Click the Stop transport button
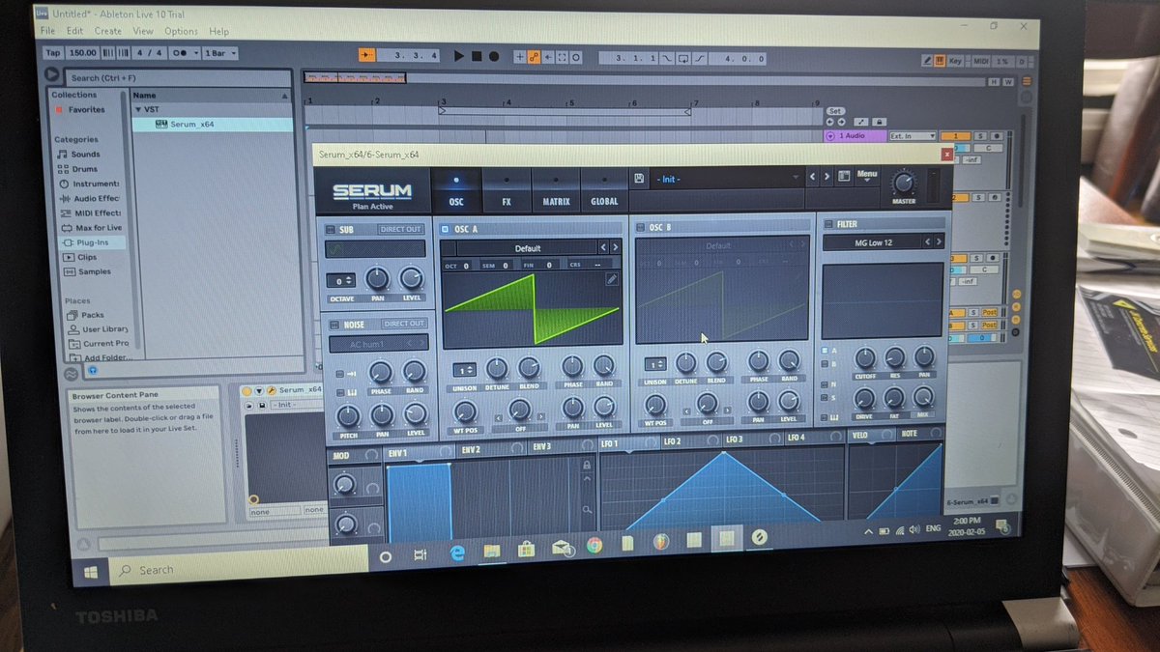This screenshot has height=652, width=1160. (477, 57)
